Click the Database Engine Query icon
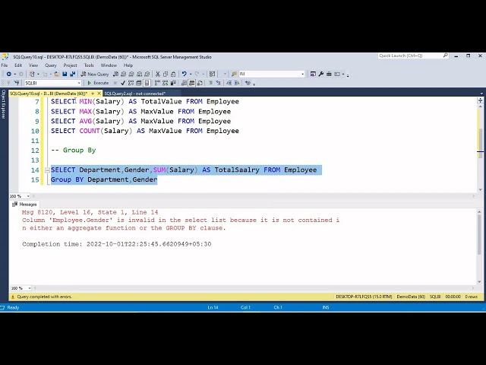This screenshot has width=486, height=365. click(115, 75)
